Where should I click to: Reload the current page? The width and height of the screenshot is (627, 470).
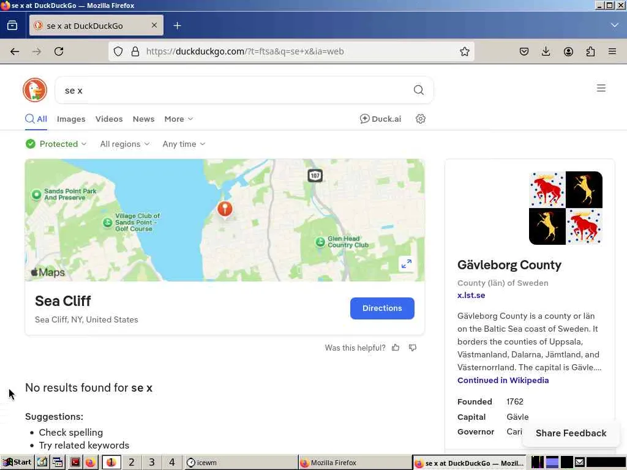[x=59, y=51]
